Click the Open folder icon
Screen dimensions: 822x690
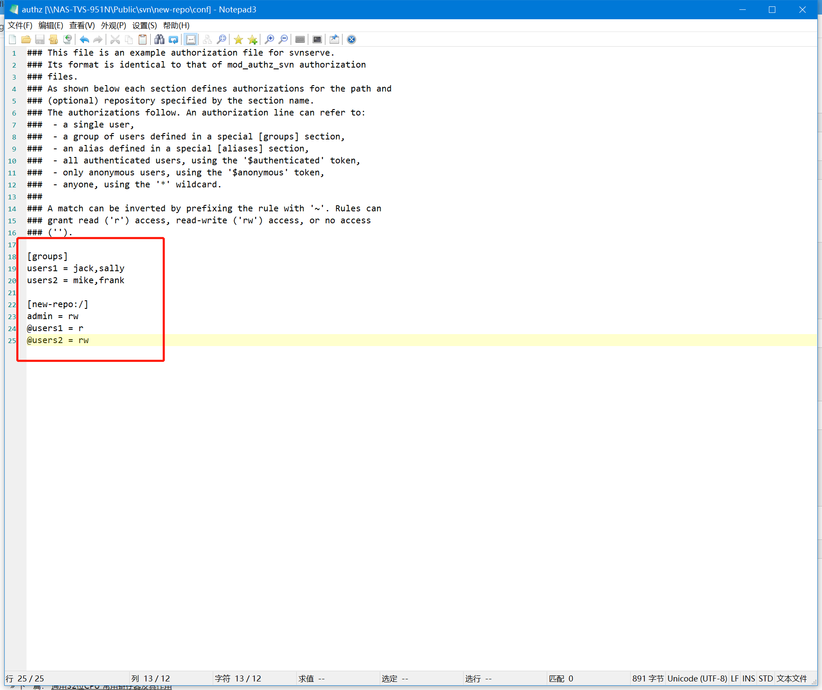[26, 40]
